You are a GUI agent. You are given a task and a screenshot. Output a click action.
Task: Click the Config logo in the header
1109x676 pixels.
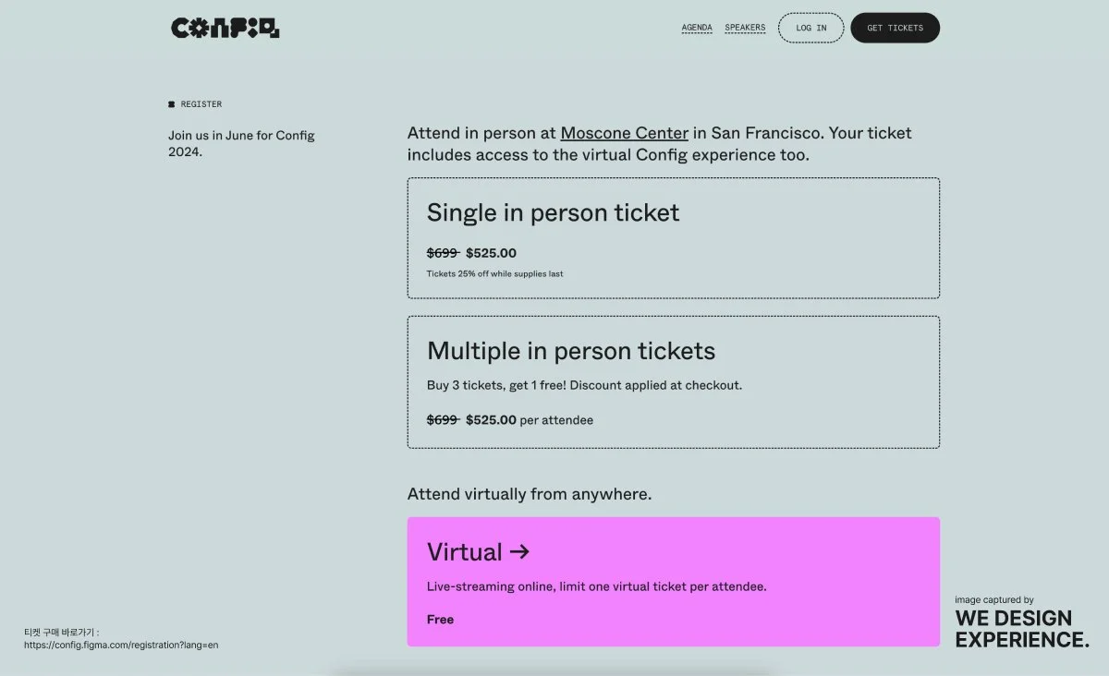[x=225, y=28]
